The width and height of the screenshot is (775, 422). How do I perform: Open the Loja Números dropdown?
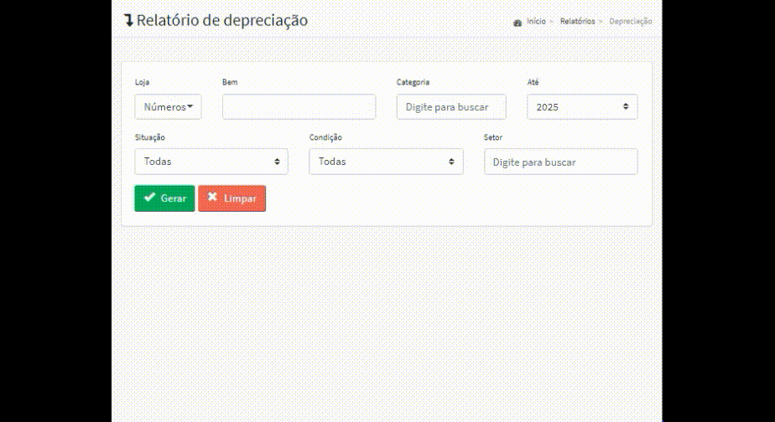[168, 106]
